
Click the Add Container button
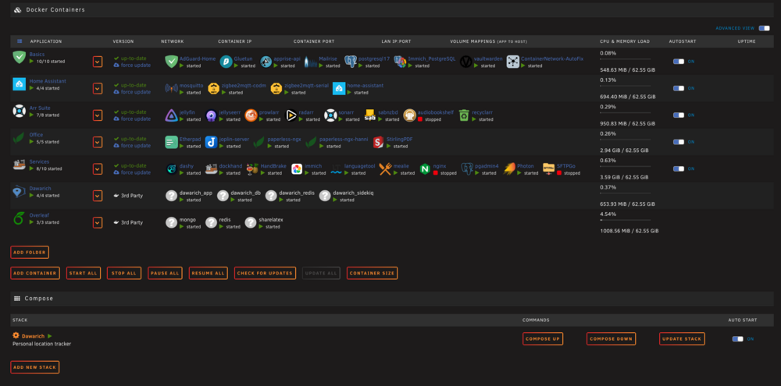point(35,273)
